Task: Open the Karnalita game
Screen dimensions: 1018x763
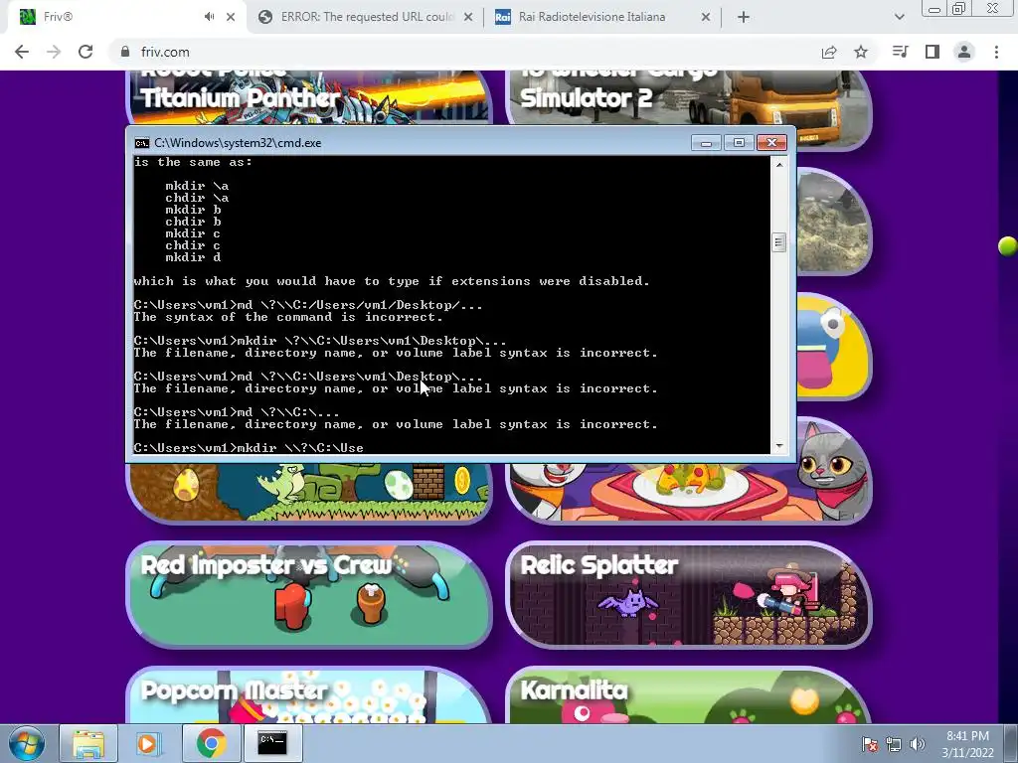Action: click(688, 695)
